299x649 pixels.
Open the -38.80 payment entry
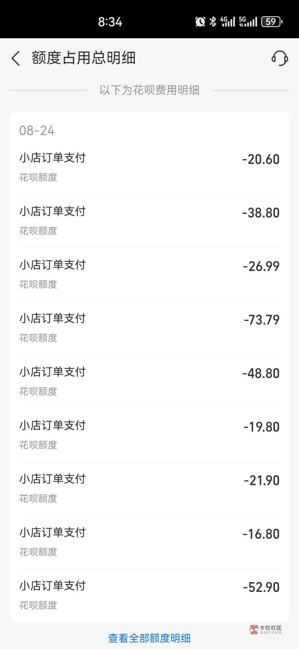click(149, 220)
